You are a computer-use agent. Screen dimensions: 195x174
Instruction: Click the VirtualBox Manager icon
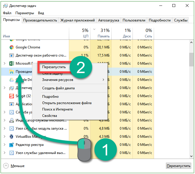(x=12, y=137)
